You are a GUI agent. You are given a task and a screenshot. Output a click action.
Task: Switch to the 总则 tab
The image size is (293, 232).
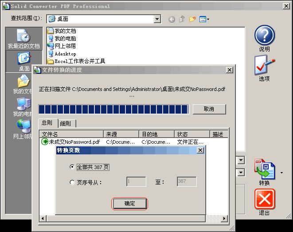click(x=48, y=123)
